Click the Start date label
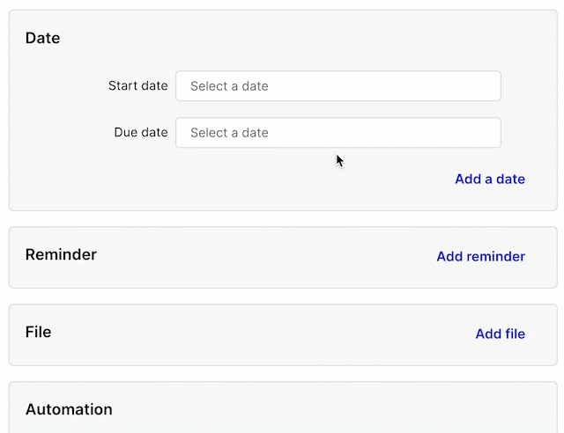The width and height of the screenshot is (564, 433). pyautogui.click(x=138, y=85)
